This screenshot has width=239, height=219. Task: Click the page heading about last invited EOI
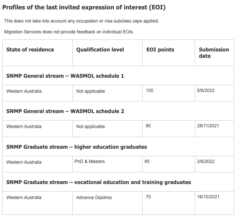click(x=84, y=8)
